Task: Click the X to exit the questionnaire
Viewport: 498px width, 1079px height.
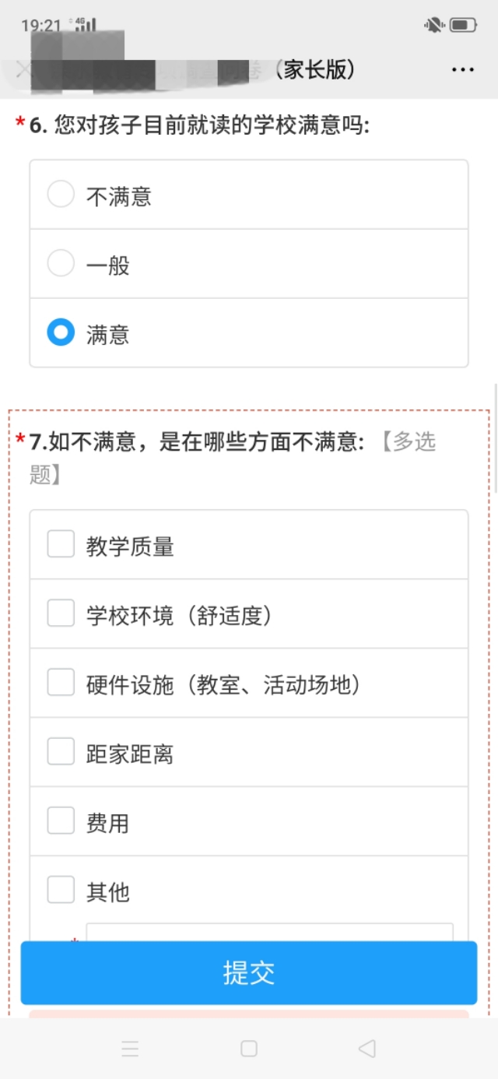Action: click(x=24, y=69)
